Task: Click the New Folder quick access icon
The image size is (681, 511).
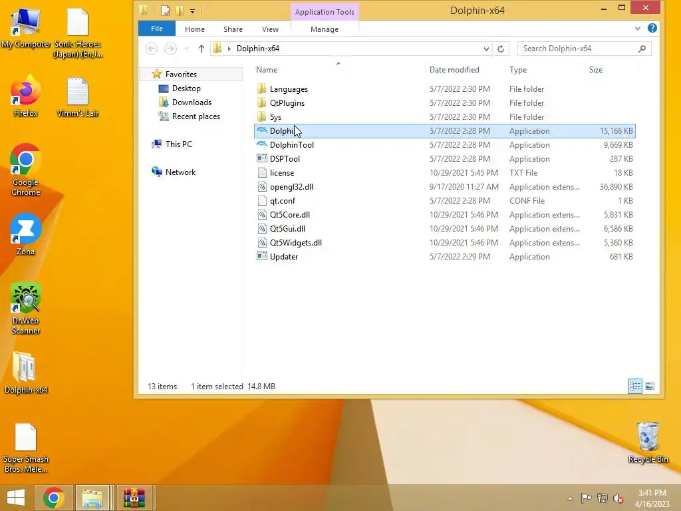Action: tap(180, 10)
